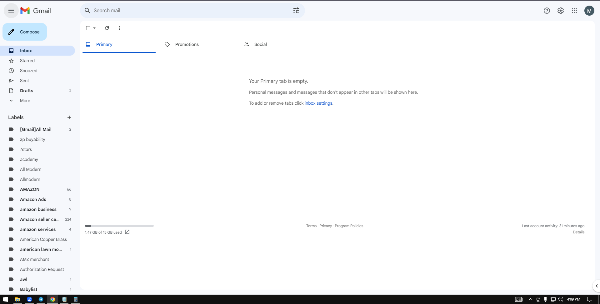Open select dropdown arrow beside checkbox
The image size is (600, 304).
point(94,28)
